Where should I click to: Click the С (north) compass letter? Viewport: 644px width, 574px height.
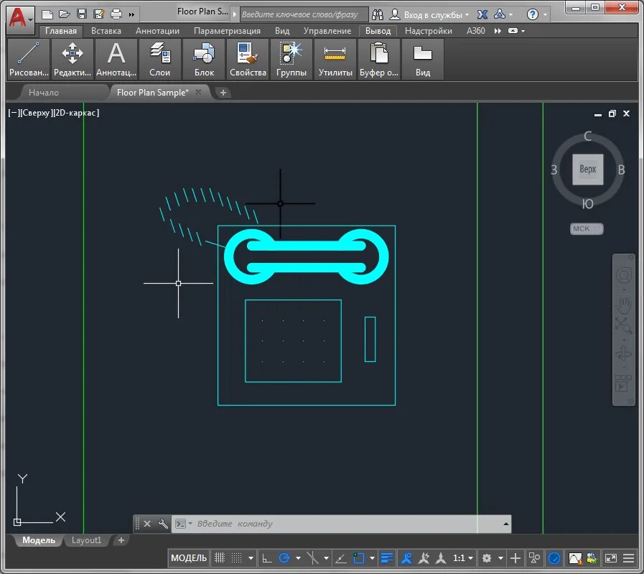tap(588, 136)
